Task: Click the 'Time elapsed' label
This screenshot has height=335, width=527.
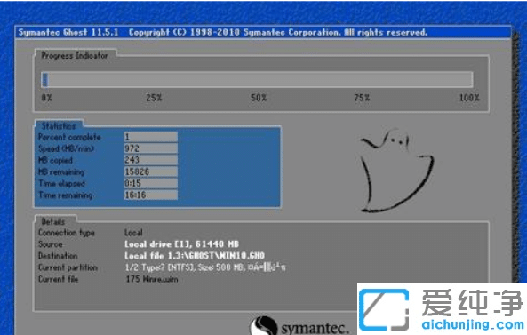Action: coord(62,183)
